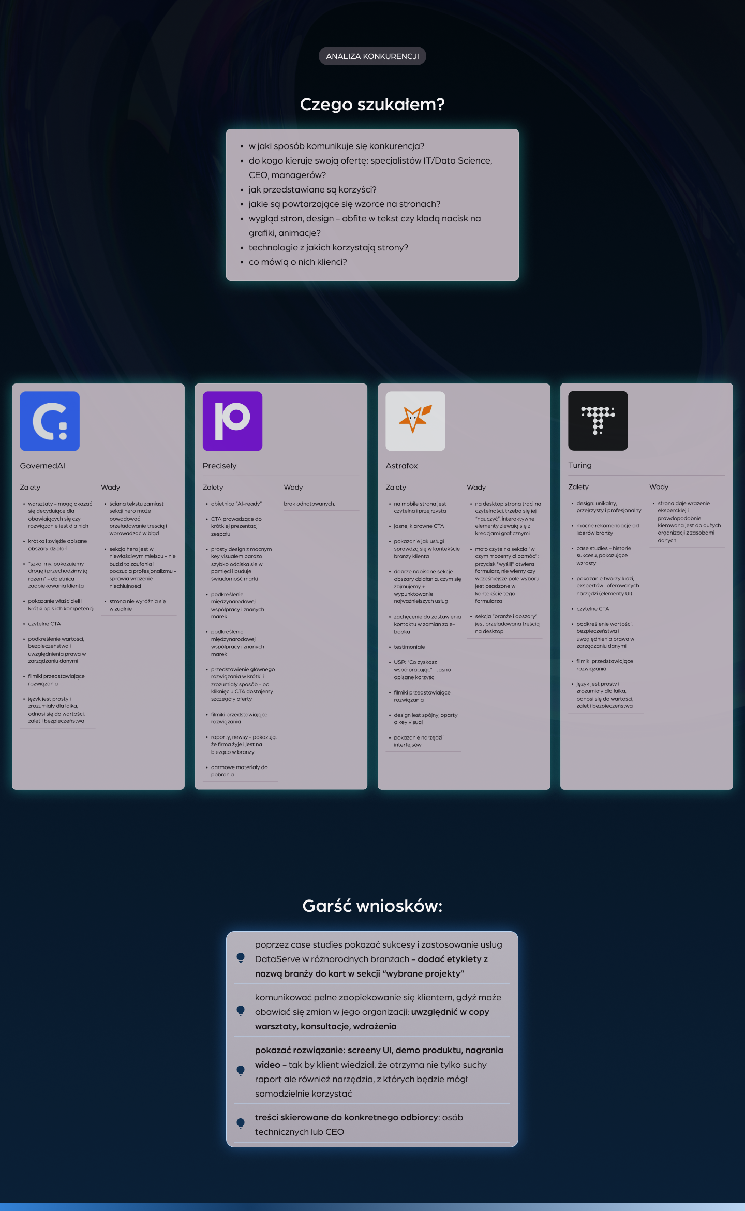Click the purple Precisely logo

[232, 421]
